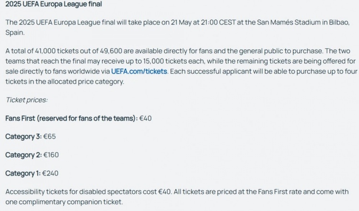
Task: Click the italic "Ticket prices:" label
Action: coord(26,100)
